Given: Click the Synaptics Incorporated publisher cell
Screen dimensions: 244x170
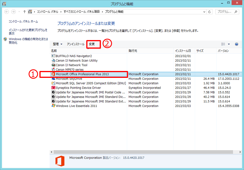Looking at the screenshot, I should tap(145, 88).
